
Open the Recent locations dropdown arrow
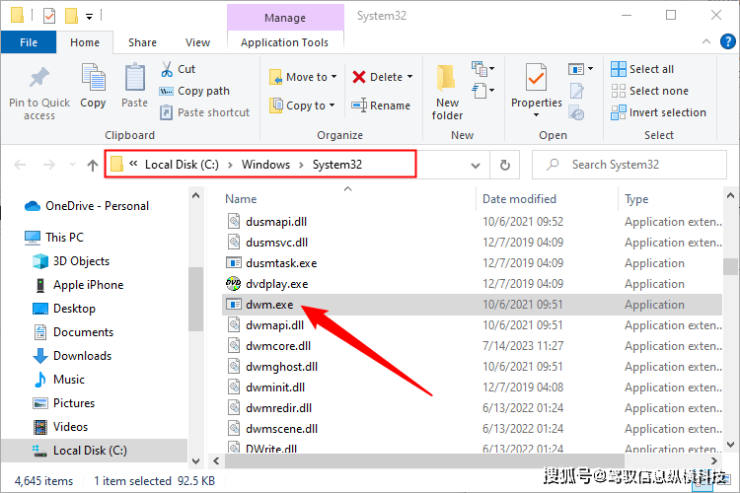click(72, 165)
